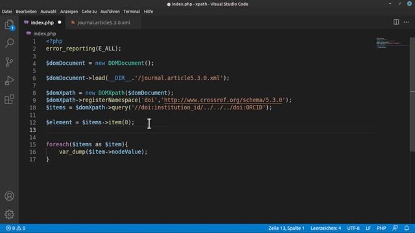The height and width of the screenshot is (233, 415).
Task: Click line number 10 in gutter
Action: click(32, 107)
